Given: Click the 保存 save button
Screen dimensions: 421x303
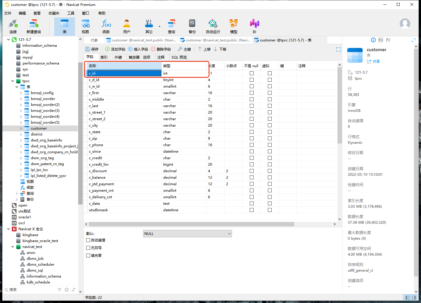Looking at the screenshot, I should tap(92, 49).
